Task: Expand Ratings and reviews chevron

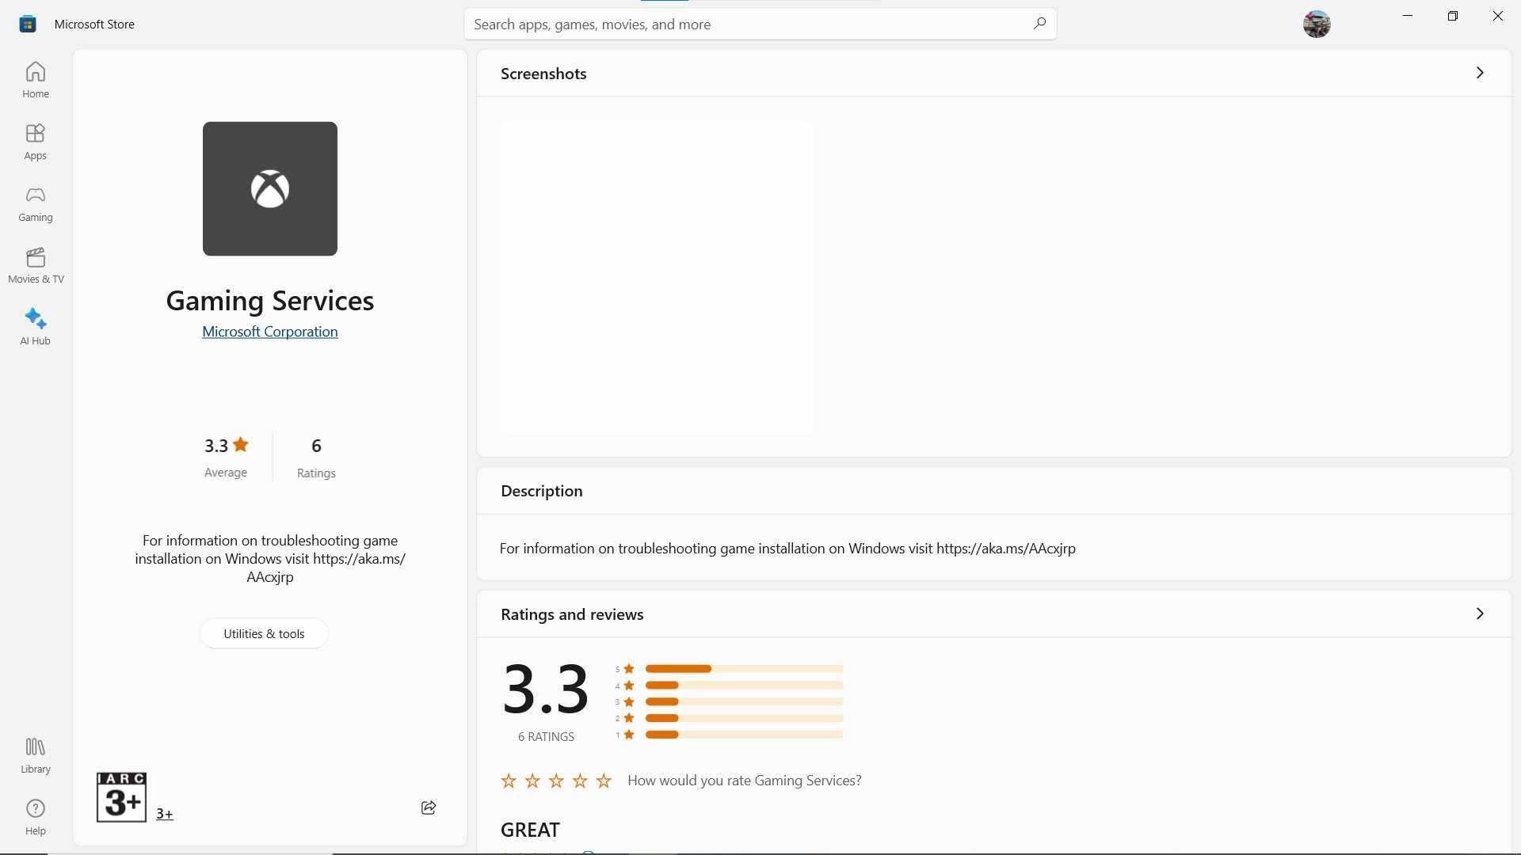Action: pos(1479,614)
